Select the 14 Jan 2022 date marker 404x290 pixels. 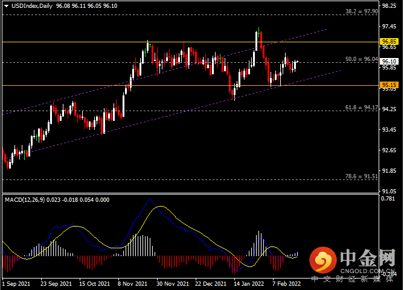tap(249, 284)
